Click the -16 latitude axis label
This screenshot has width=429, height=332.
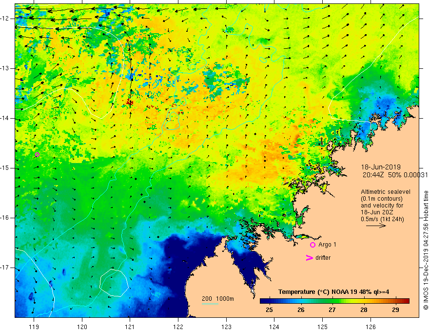(5, 218)
